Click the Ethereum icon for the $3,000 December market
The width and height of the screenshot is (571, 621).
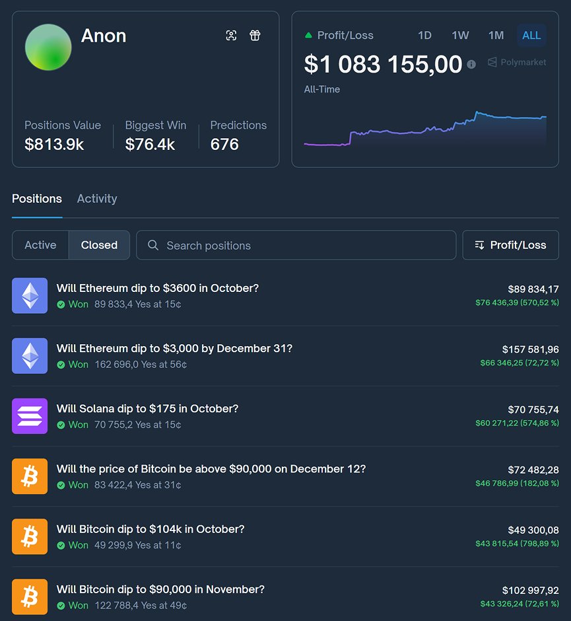click(x=30, y=355)
